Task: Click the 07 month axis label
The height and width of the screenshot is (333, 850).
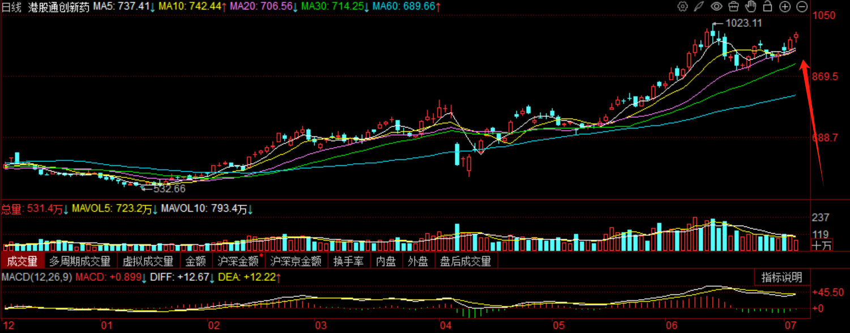Action: pos(791,326)
